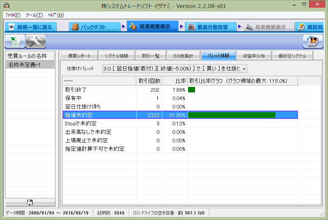328x220 pixels.
Task: Click the greyed 結果概要表示 step
Action: point(268,27)
